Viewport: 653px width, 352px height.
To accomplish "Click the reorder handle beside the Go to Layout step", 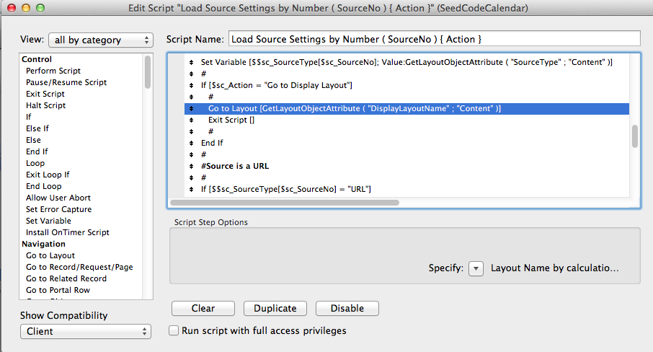I will click(191, 109).
